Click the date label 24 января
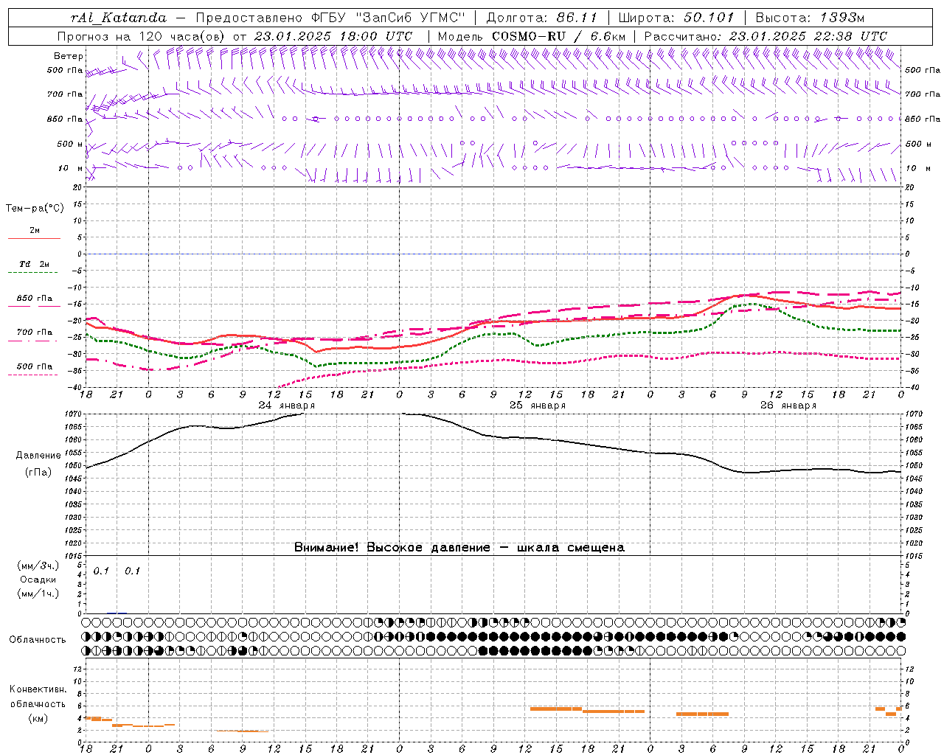944x755 pixels. 286,406
